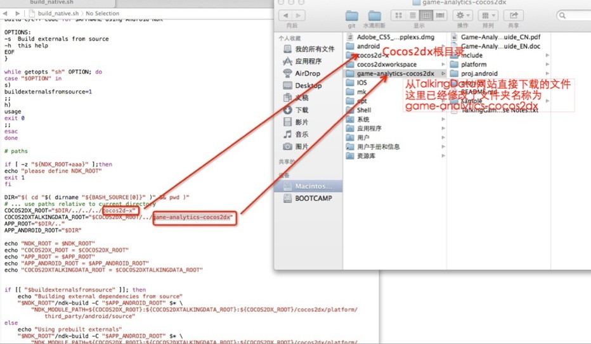Expand the include folder arrow
This screenshot has height=344, width=591.
pyautogui.click(x=547, y=55)
